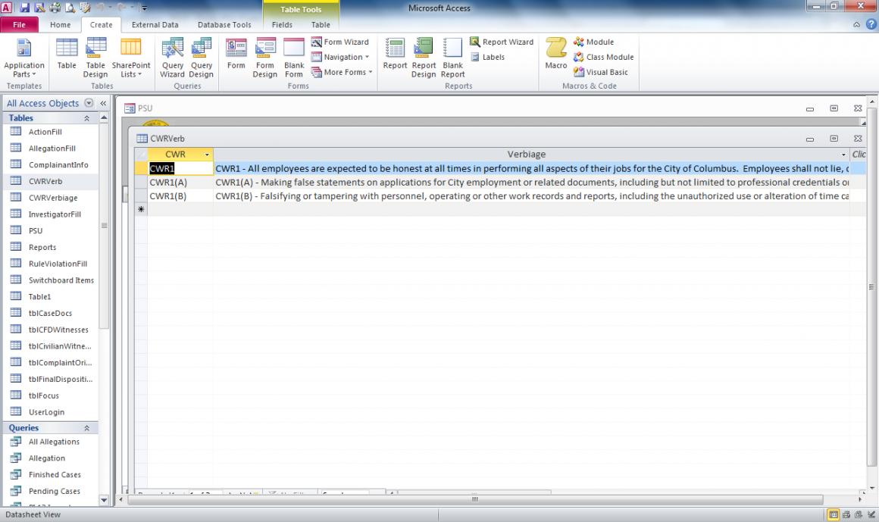The height and width of the screenshot is (522, 879).
Task: Insert a new Module
Action: [593, 42]
